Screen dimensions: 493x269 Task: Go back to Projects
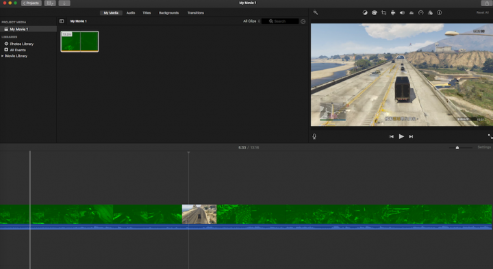click(31, 3)
